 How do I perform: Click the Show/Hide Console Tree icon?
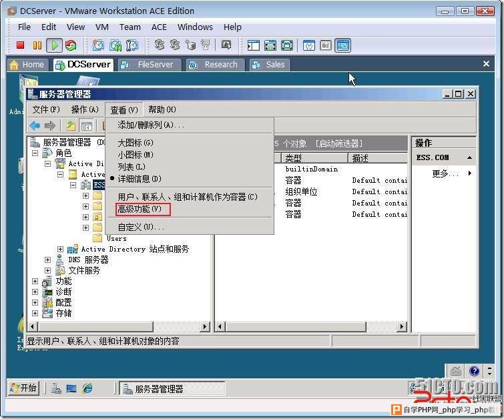click(x=86, y=125)
